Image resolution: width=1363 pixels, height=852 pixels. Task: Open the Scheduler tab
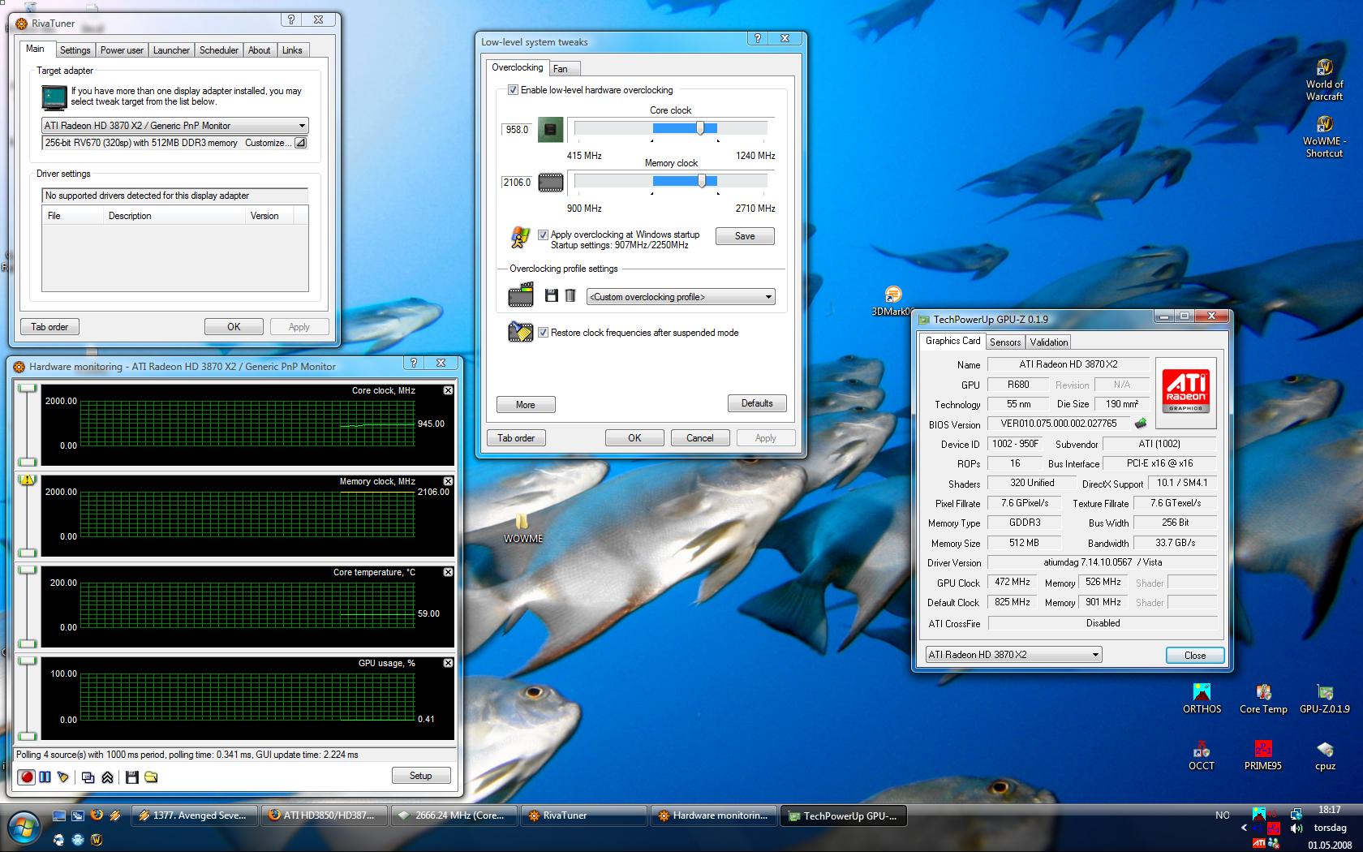(x=219, y=50)
